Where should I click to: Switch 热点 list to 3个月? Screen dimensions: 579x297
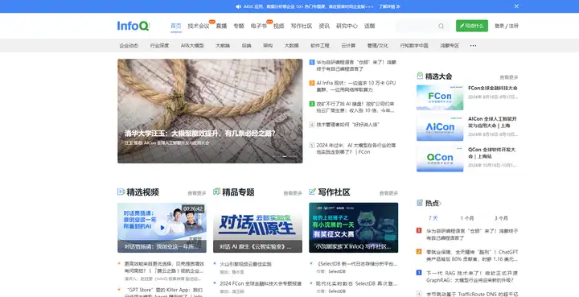[501, 218]
